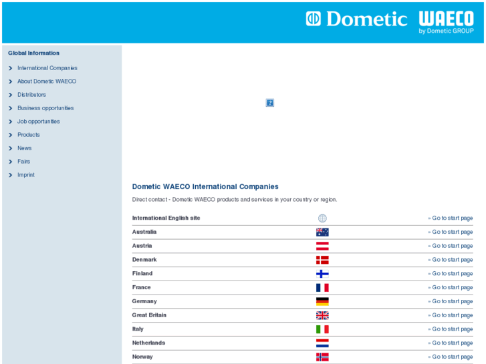Image resolution: width=486 pixels, height=364 pixels.
Task: Click the Germany country name
Action: coord(144,301)
